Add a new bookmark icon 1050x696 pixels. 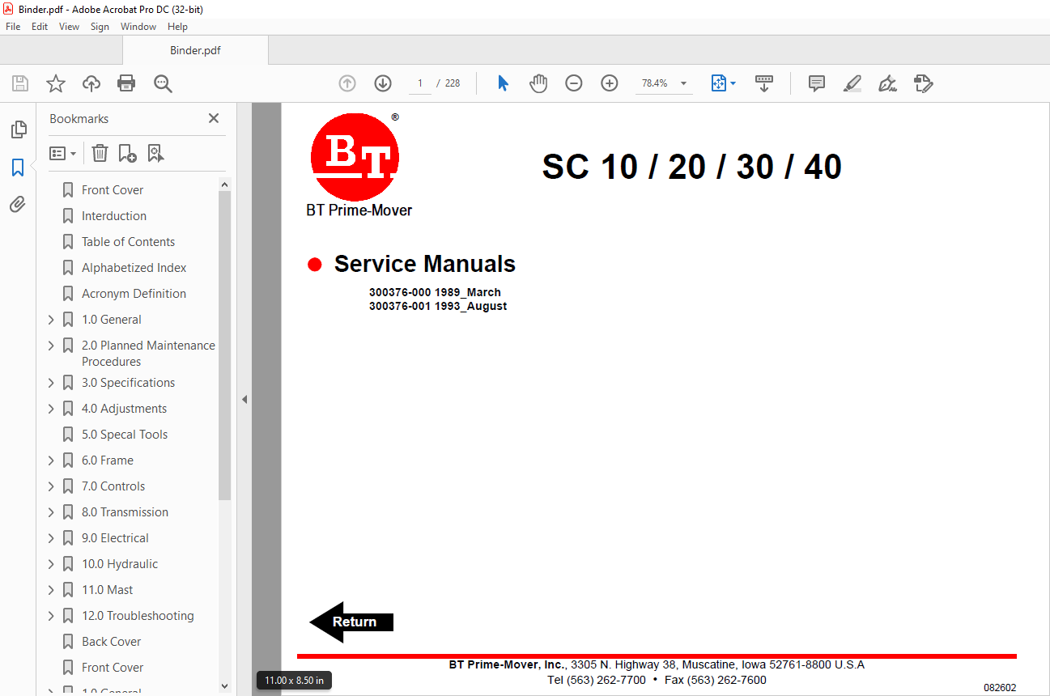click(x=127, y=153)
